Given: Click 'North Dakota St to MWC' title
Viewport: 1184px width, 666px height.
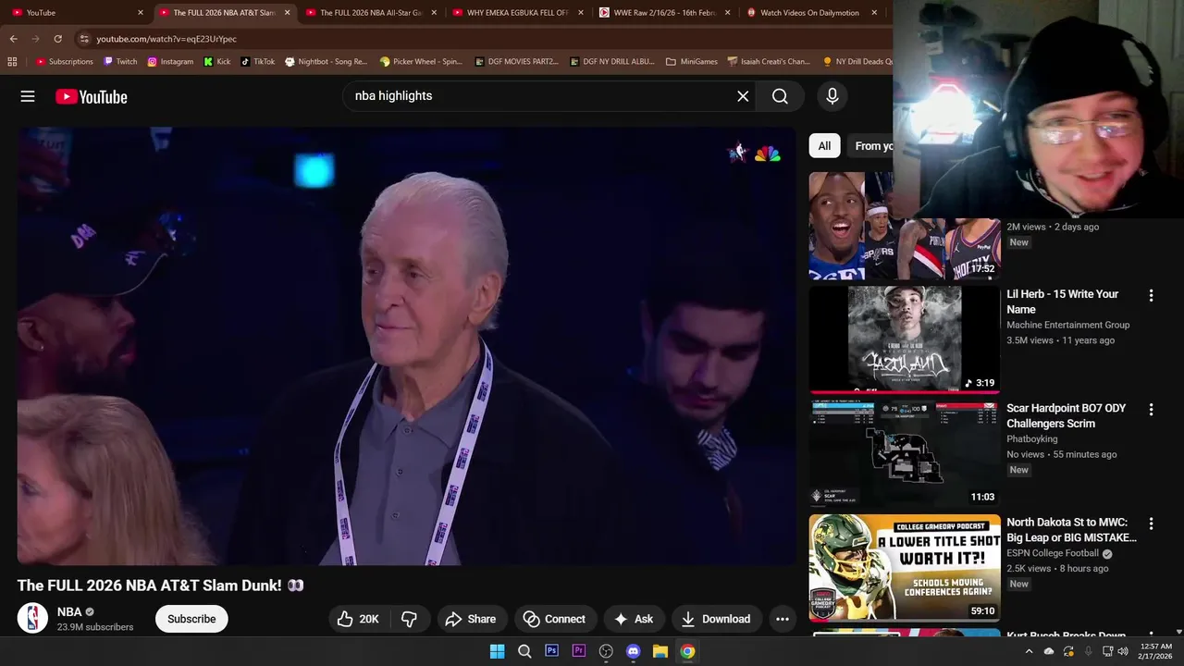Looking at the screenshot, I should click(1071, 529).
